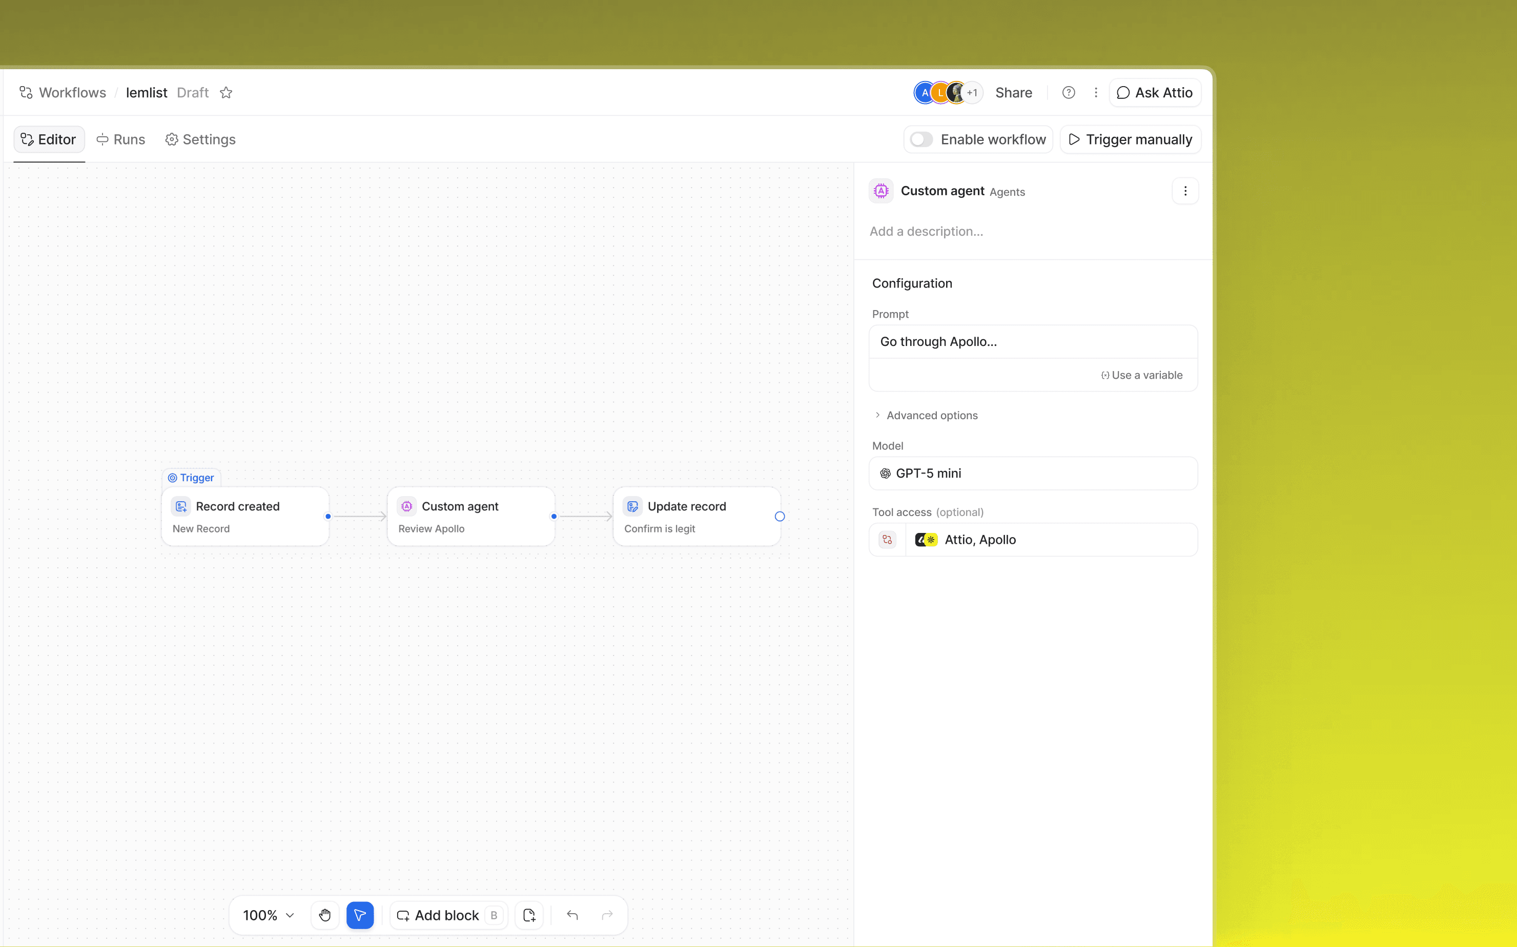Click the 'New Record' subtitle text
Viewport: 1517px width, 947px height.
pos(201,529)
